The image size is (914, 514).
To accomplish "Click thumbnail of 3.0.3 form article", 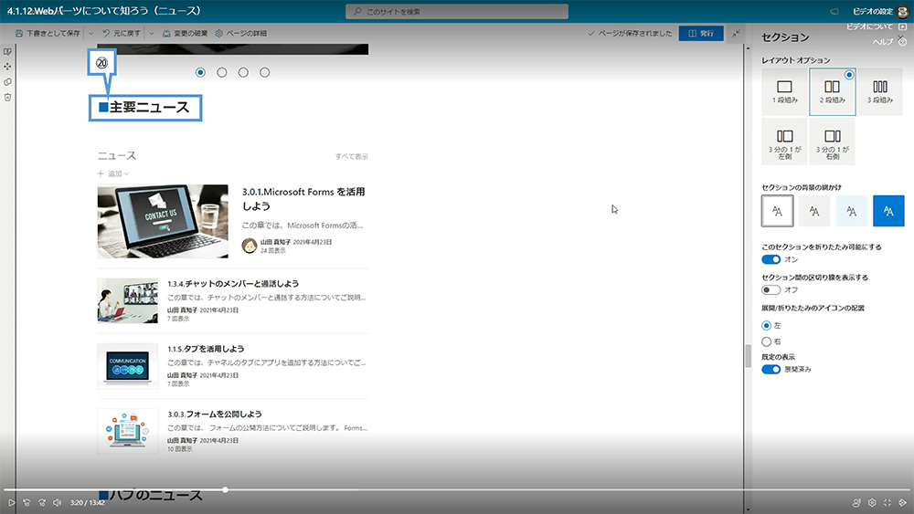I will (x=128, y=431).
